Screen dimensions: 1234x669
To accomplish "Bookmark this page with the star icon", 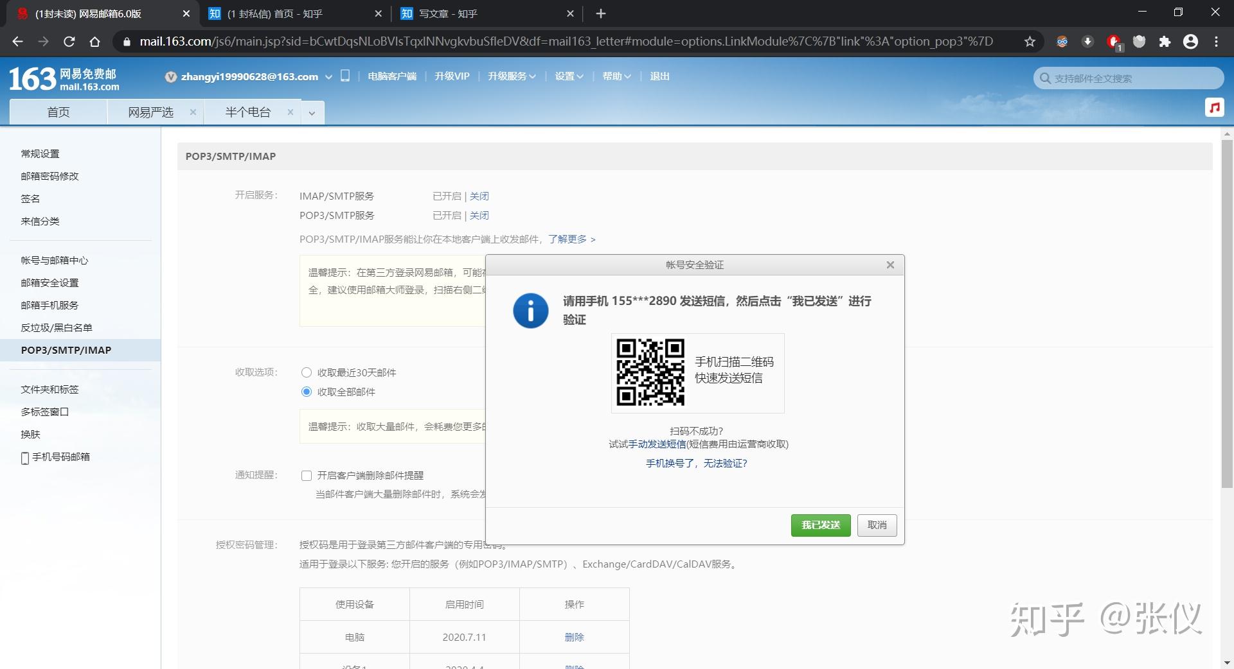I will coord(1030,41).
